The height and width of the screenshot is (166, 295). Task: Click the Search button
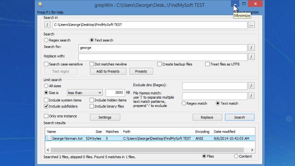(x=240, y=117)
